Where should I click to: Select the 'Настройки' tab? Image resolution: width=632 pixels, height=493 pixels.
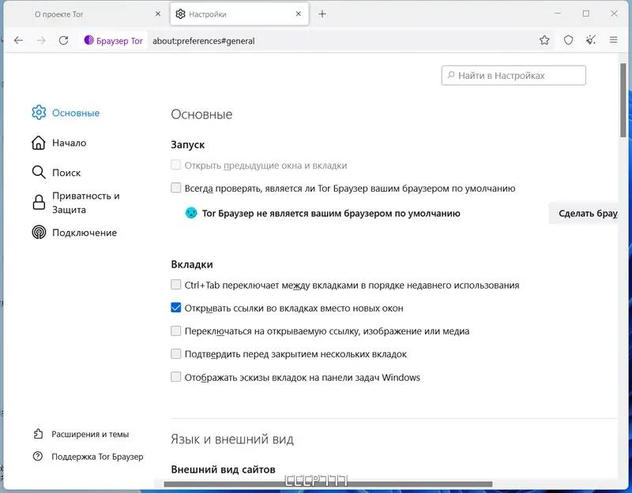coord(240,14)
